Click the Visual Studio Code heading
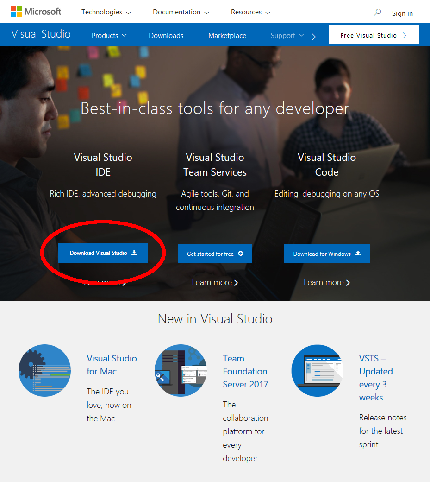The image size is (430, 482). click(327, 165)
